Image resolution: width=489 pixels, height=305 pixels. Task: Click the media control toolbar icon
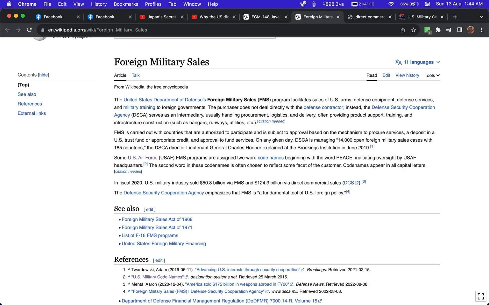tap(449, 30)
